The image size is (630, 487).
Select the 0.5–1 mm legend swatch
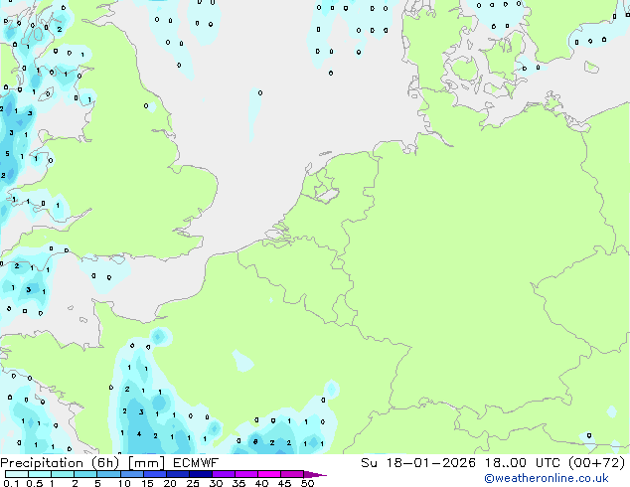(40, 474)
